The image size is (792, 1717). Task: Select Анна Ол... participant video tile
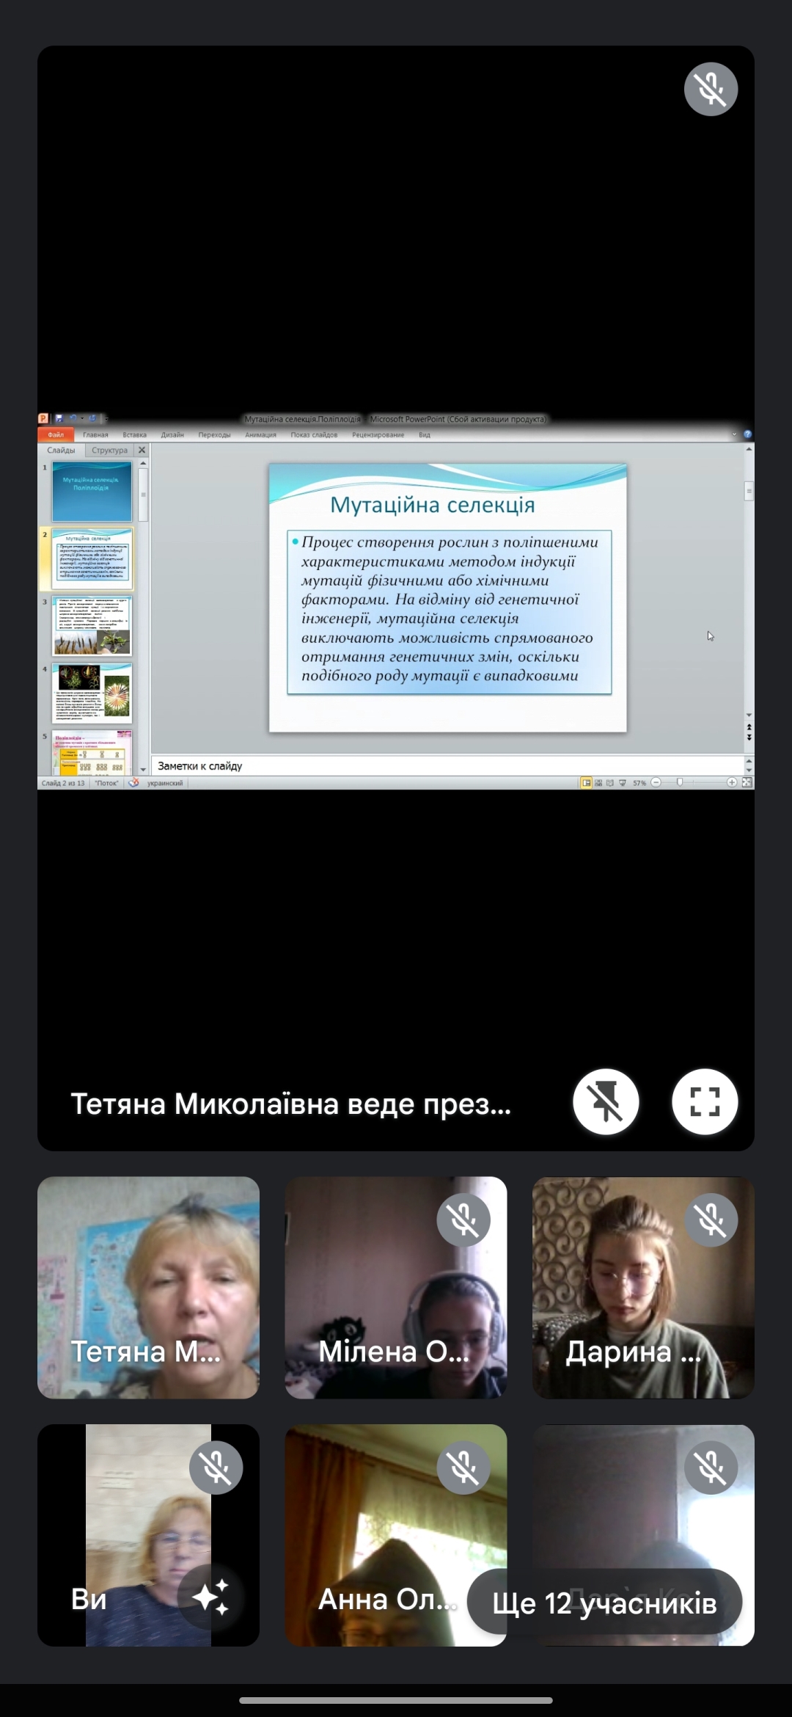pos(396,1536)
